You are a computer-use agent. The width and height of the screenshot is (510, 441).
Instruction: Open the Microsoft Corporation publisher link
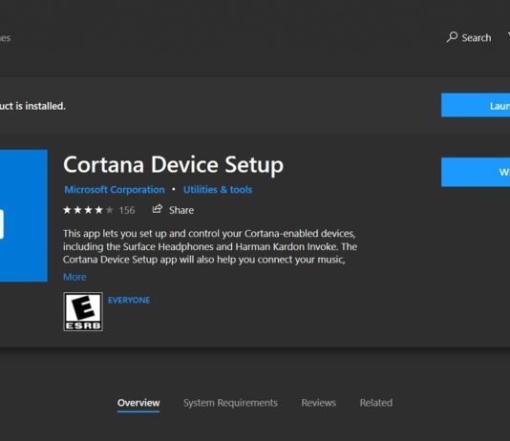click(115, 189)
